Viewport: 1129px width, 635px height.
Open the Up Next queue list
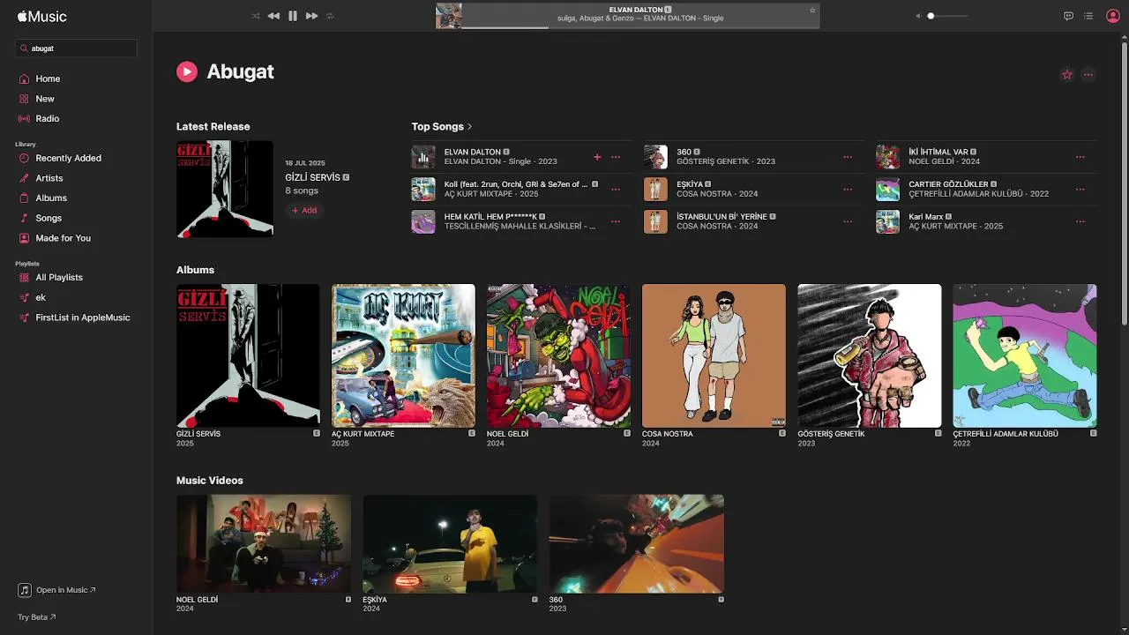[1088, 16]
